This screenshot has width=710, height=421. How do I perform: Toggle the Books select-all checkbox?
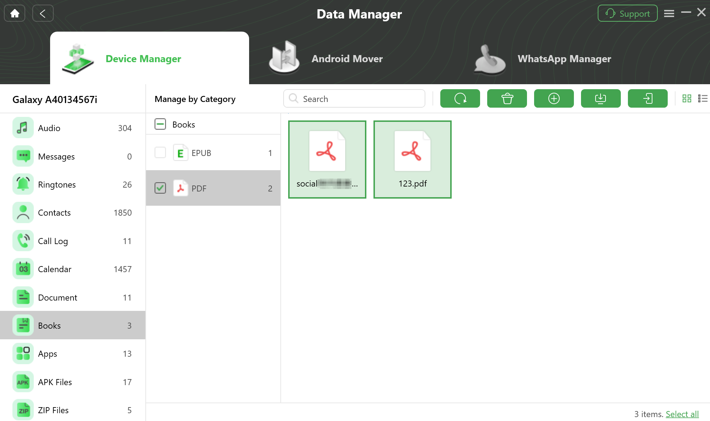(x=160, y=124)
